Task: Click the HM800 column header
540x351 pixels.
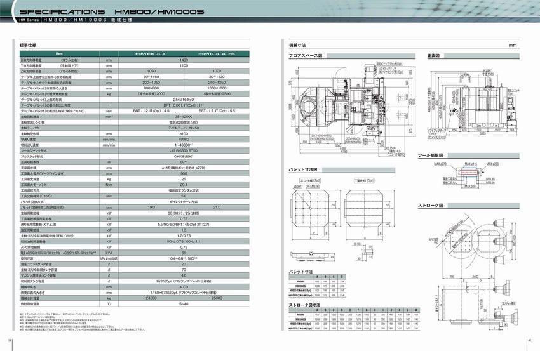Action: 150,54
